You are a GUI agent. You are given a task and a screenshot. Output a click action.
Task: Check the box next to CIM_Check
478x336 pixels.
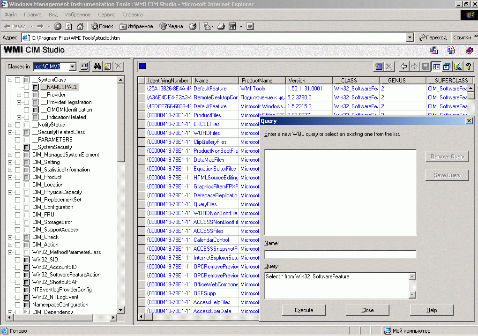[18, 237]
